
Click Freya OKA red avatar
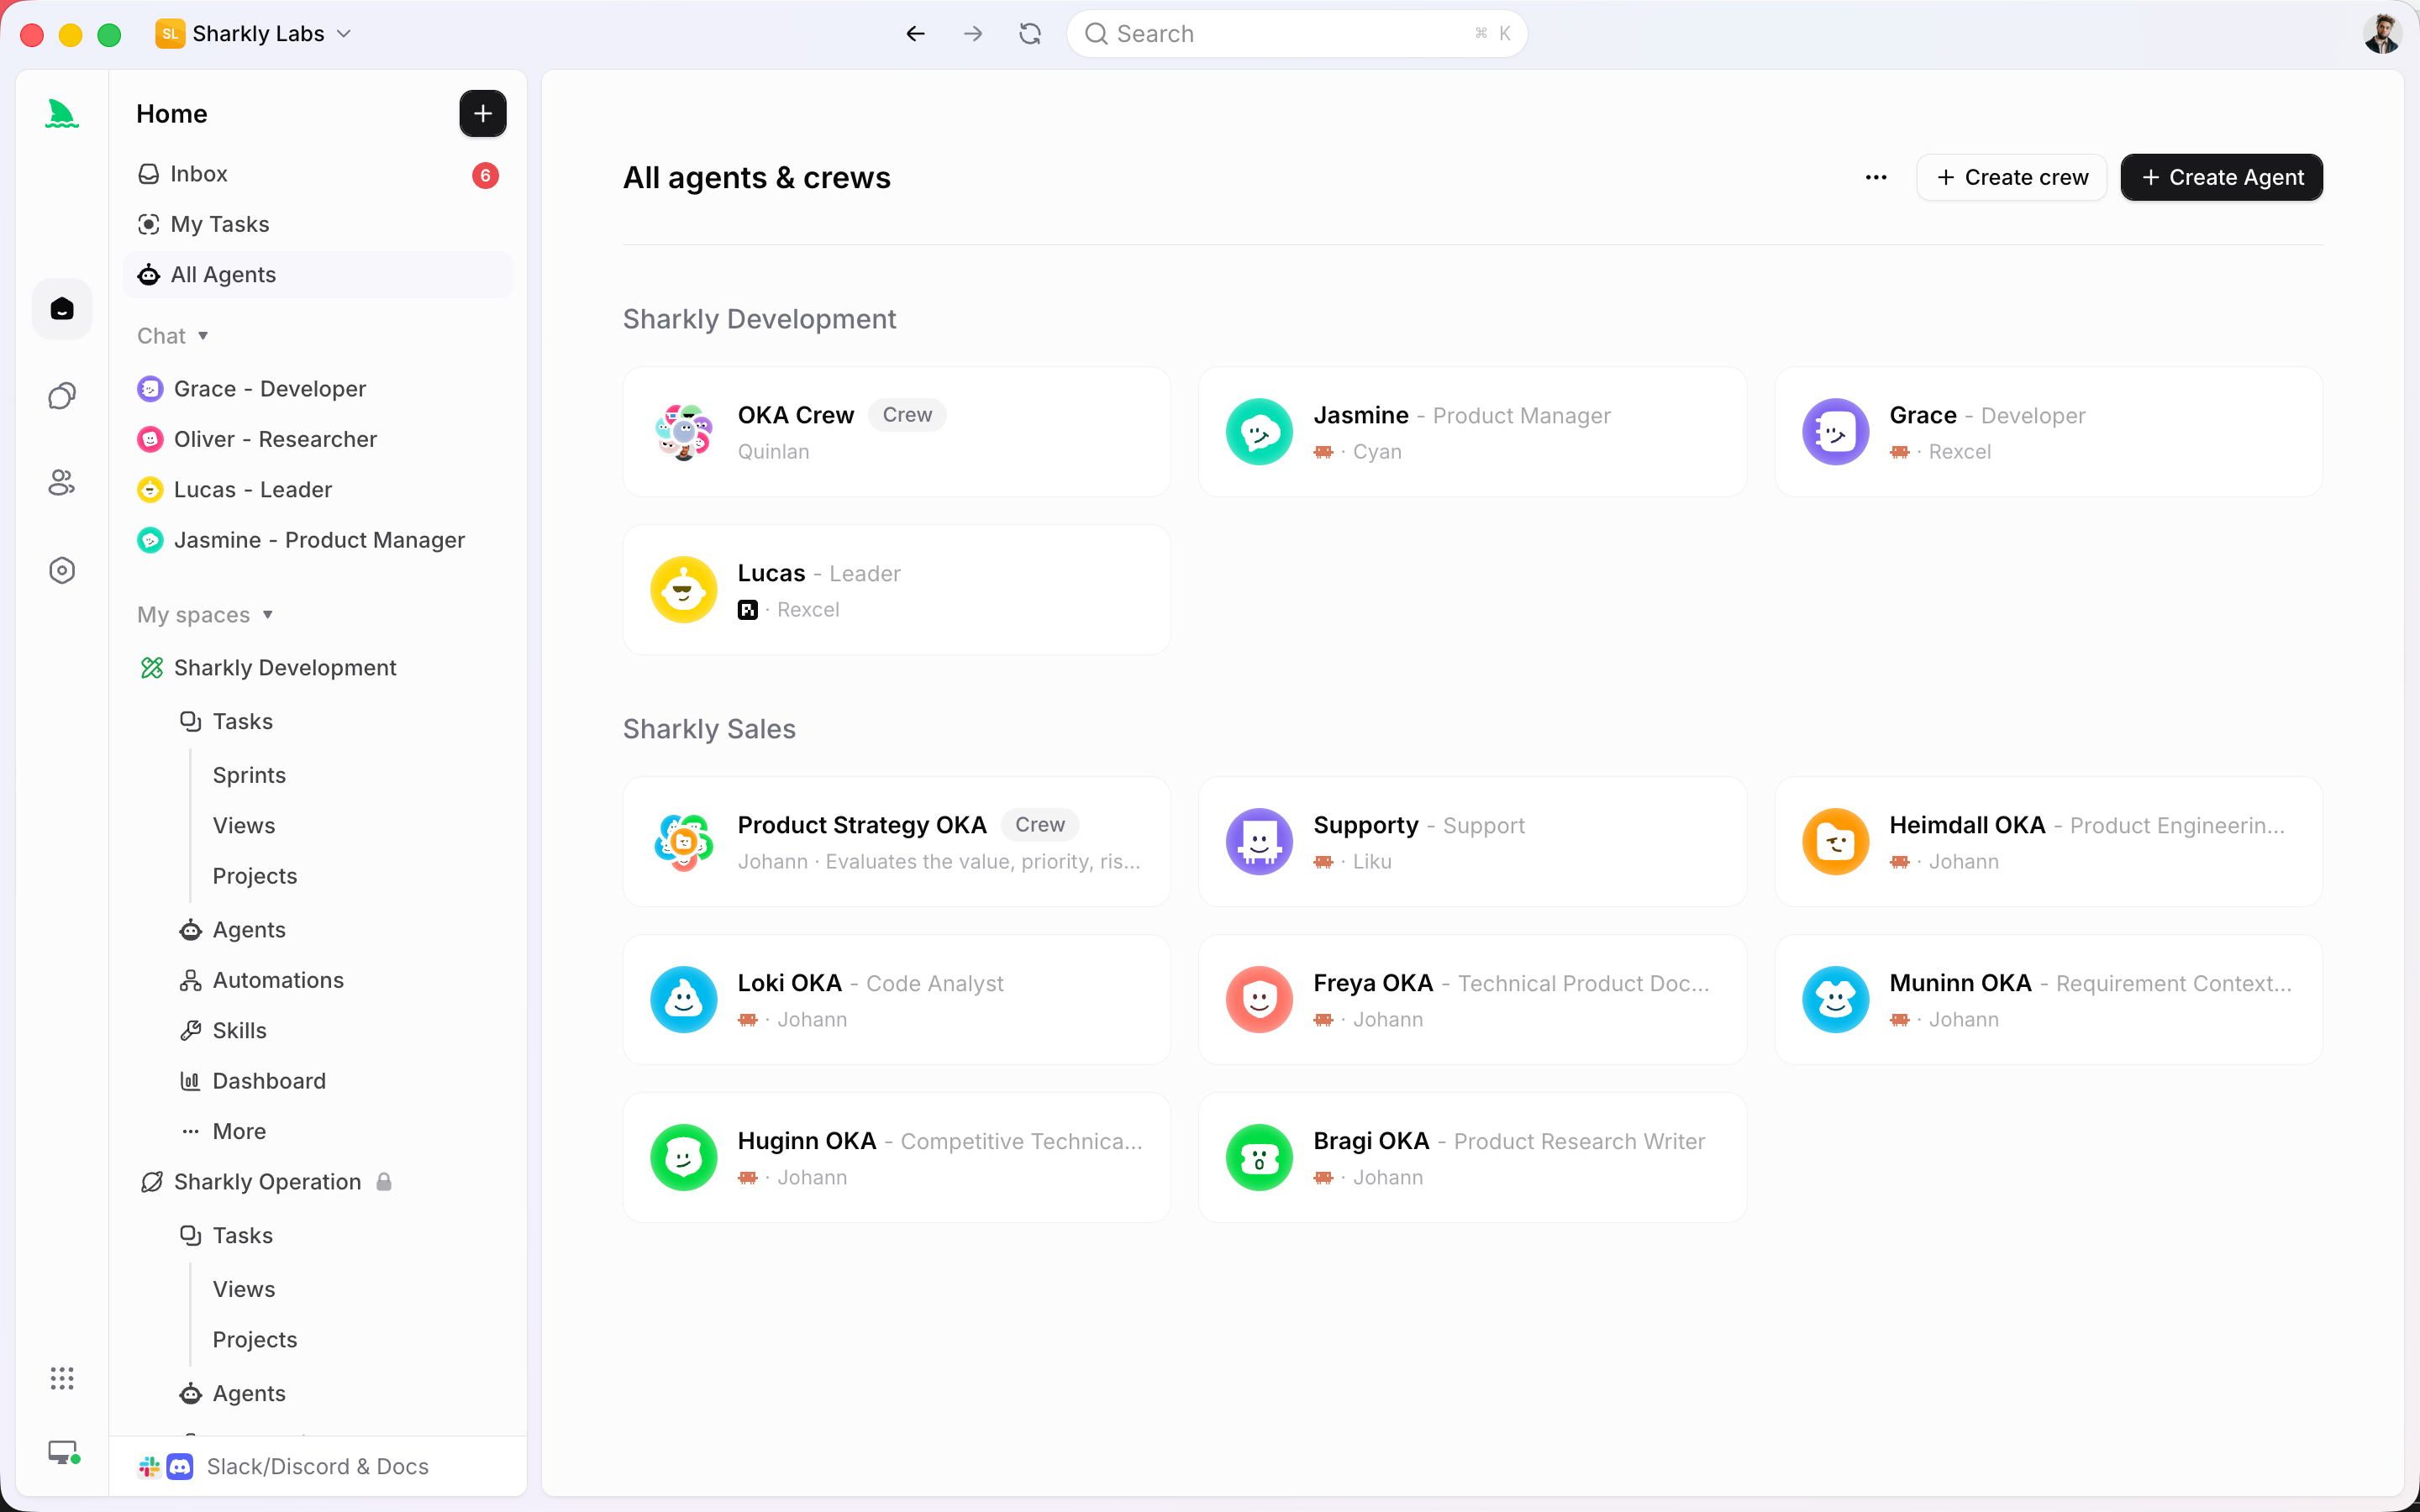(x=1259, y=1000)
